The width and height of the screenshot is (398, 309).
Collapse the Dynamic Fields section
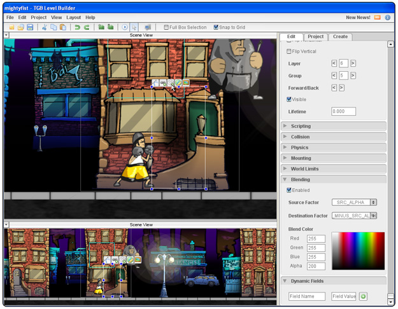coord(334,281)
